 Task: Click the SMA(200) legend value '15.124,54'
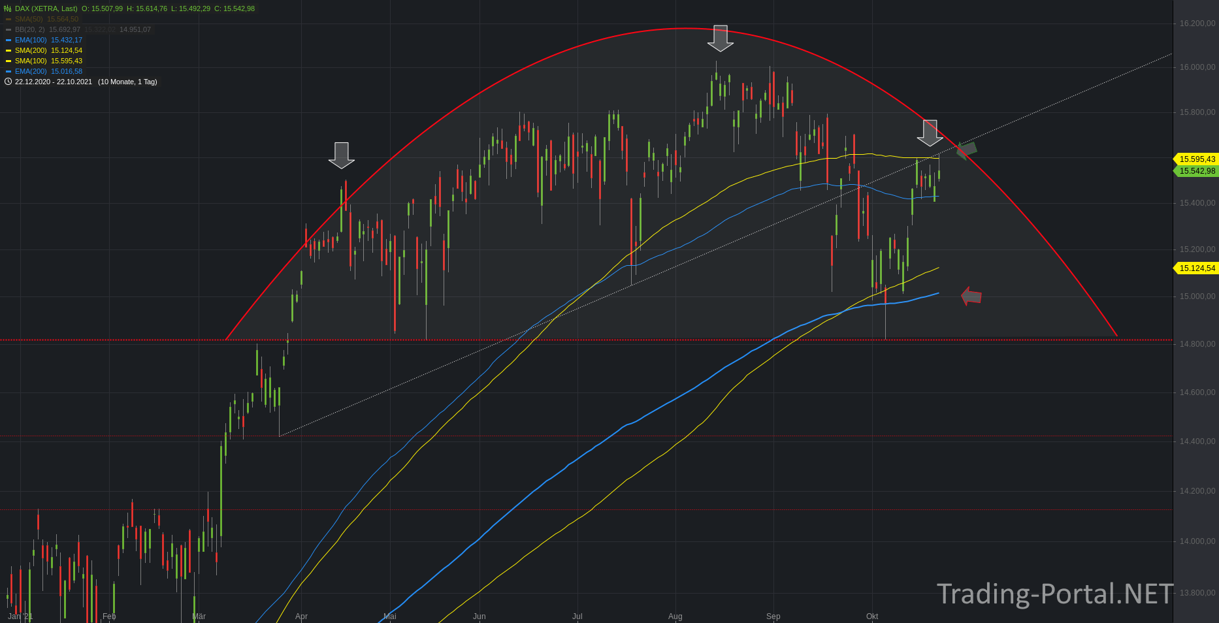pyautogui.click(x=67, y=50)
